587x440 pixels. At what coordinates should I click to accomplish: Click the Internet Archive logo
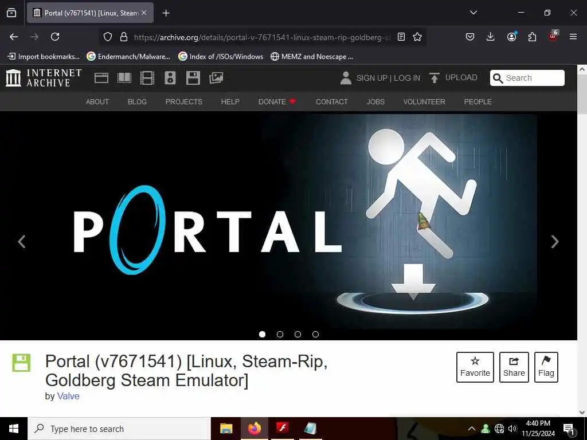click(x=44, y=78)
